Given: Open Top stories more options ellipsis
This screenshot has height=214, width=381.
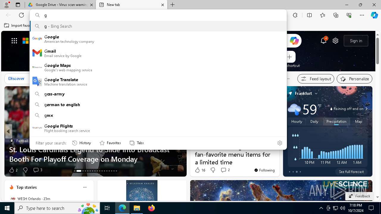Looking at the screenshot, I should pos(85,187).
